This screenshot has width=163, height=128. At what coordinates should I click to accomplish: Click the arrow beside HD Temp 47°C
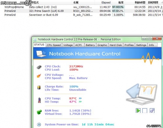click(80, 102)
